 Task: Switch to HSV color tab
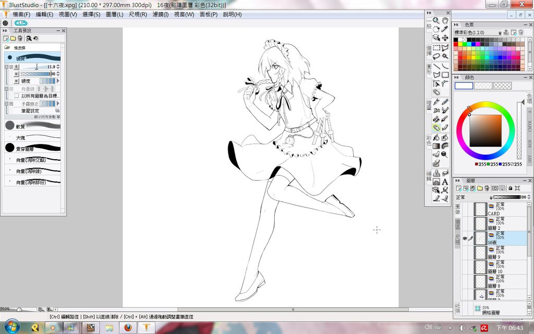530,159
